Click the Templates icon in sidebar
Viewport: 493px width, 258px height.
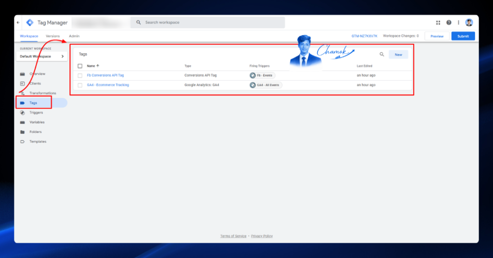[22, 142]
